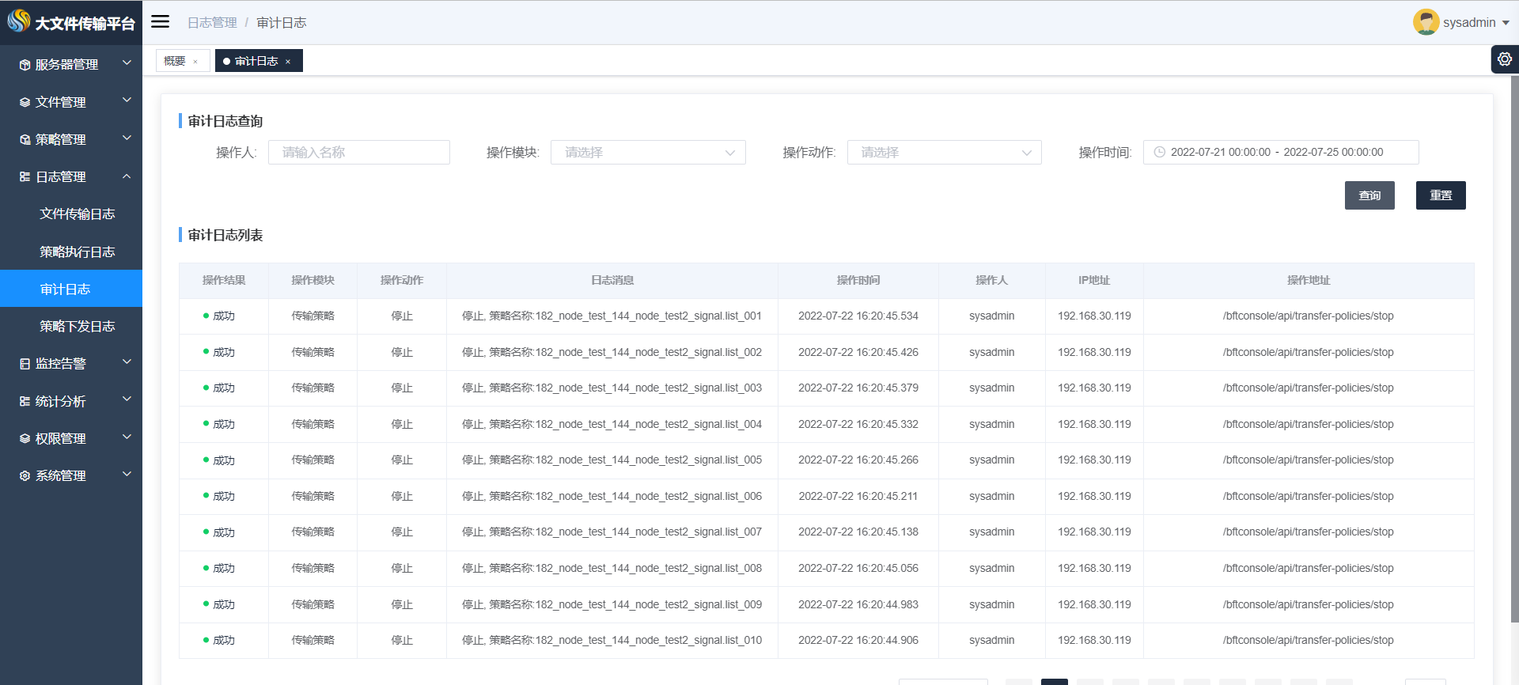The height and width of the screenshot is (685, 1519).
Task: Click the 日志管理 breadcrumb link
Action: pos(212,22)
